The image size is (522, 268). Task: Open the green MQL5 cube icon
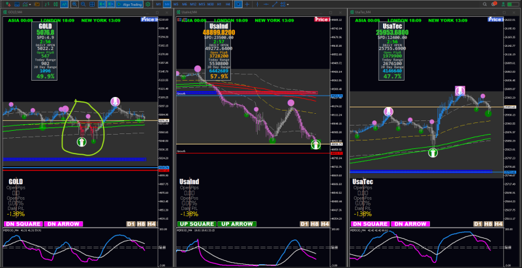[147, 5]
